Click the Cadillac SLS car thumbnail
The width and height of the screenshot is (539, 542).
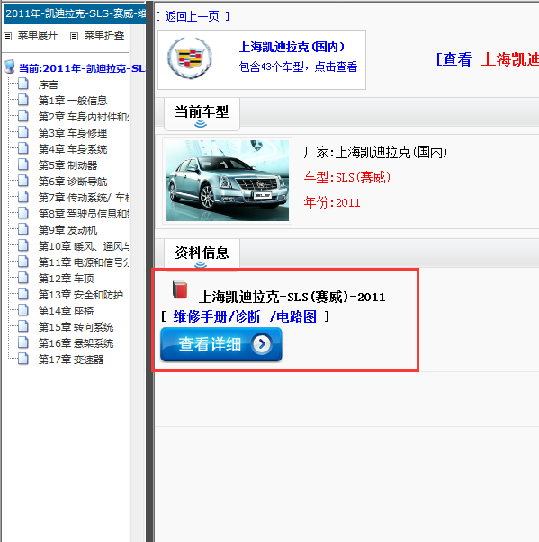point(227,181)
